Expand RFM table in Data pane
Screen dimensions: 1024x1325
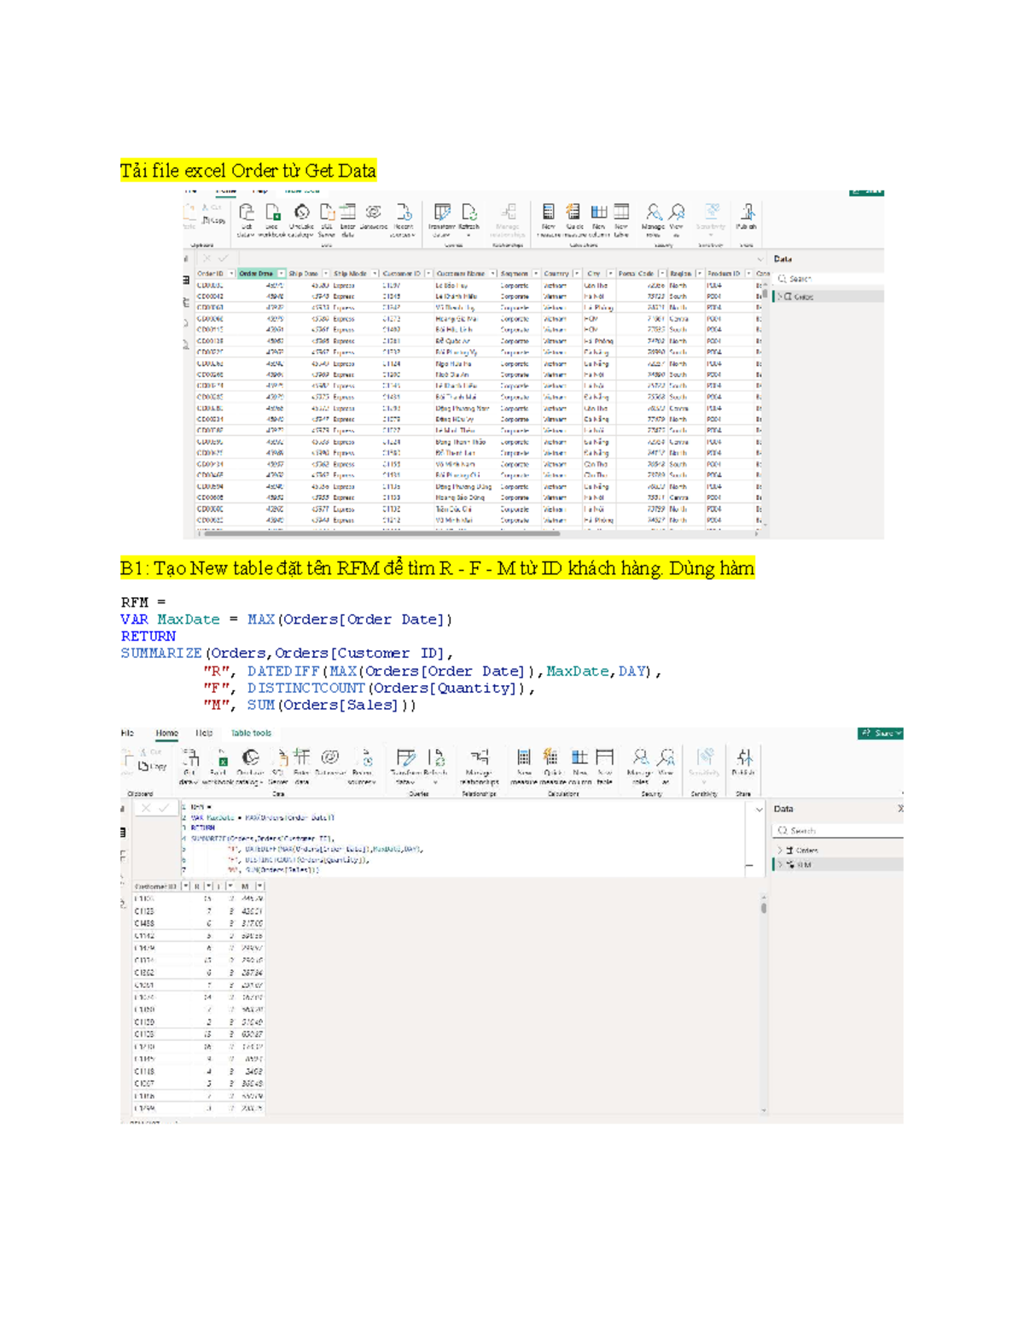pos(779,865)
